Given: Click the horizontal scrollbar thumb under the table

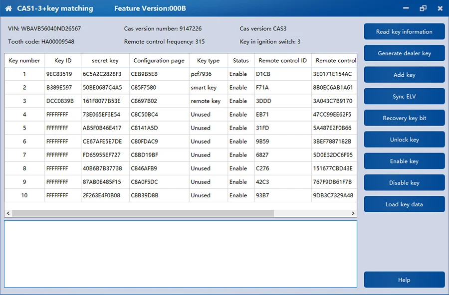Looking at the screenshot, I should [x=143, y=213].
